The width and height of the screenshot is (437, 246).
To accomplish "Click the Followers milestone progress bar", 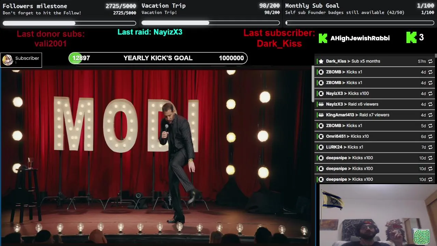I will point(69,23).
